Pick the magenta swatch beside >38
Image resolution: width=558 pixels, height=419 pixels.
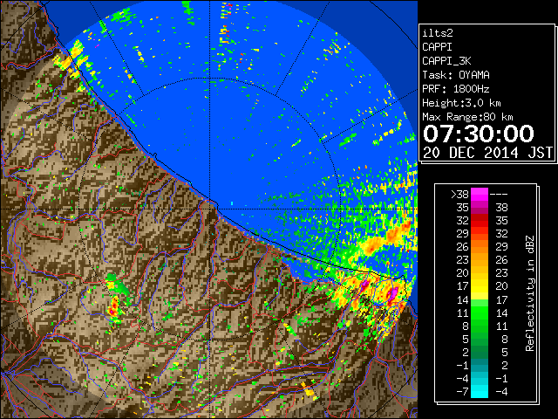[480, 195]
